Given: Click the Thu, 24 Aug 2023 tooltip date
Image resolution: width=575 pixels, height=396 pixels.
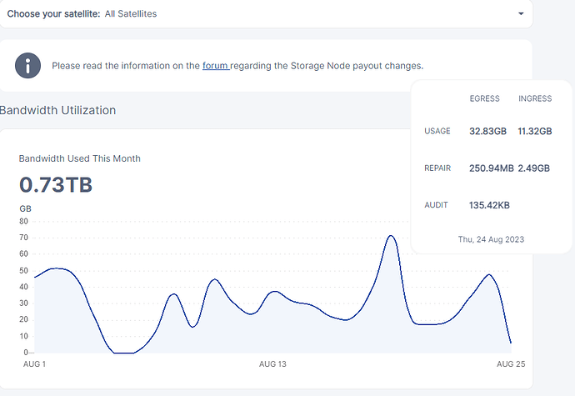Looking at the screenshot, I should (x=491, y=239).
